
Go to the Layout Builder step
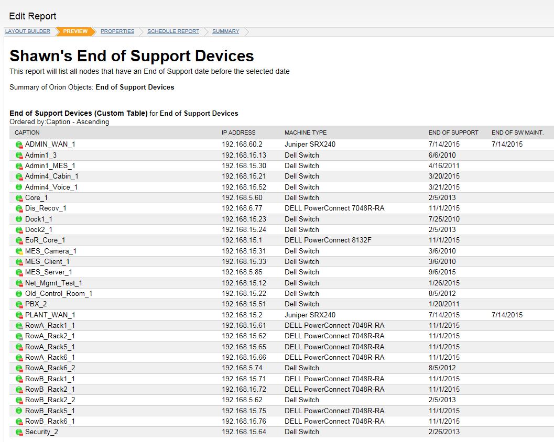28,31
